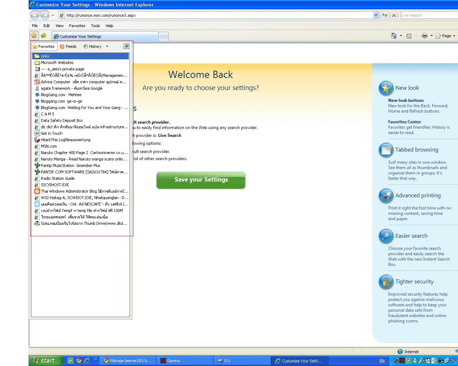The height and width of the screenshot is (366, 458).
Task: Click the New Tab button
Action: [x=164, y=36]
